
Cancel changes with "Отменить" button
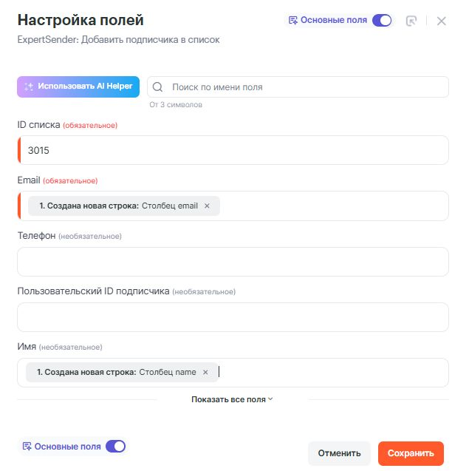339,453
